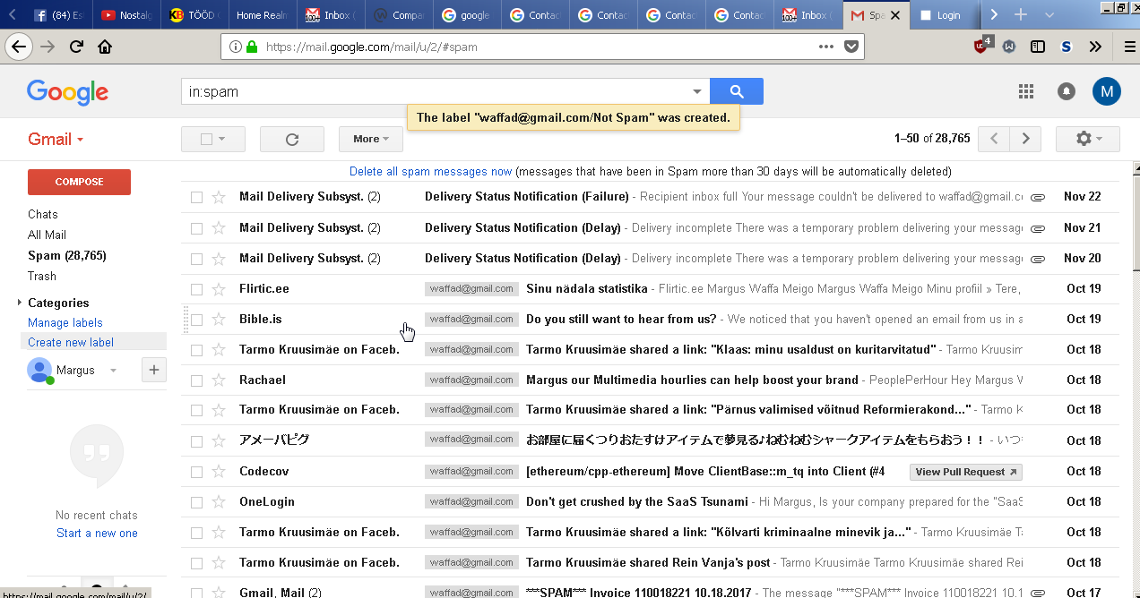Open uBlock Origin extension icon
Image resolution: width=1140 pixels, height=598 pixels.
pyautogui.click(x=982, y=46)
